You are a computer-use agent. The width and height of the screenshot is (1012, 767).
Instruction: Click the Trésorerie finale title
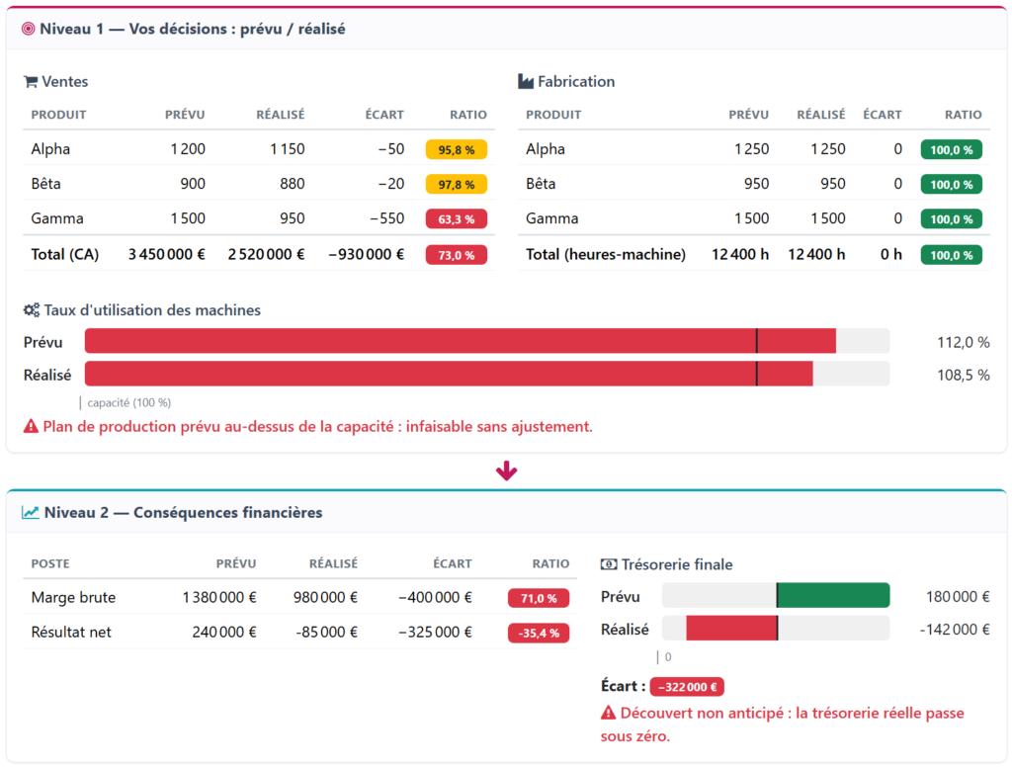tap(677, 564)
